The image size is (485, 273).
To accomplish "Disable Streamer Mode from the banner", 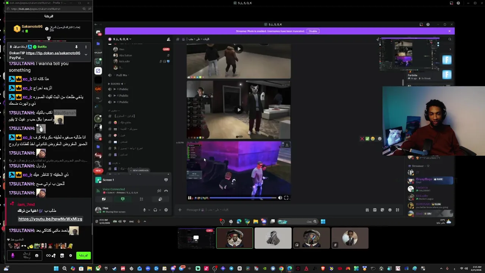I will 313,31.
